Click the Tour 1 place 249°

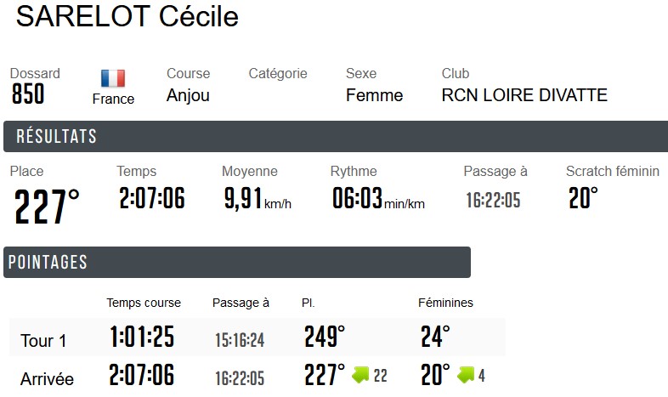pos(325,337)
